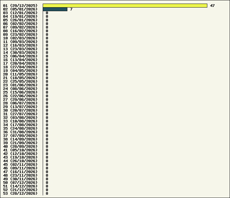The width and height of the screenshot is (230, 198).
Task: Click the week 50 (07/12/2026) label
Action: 20,183
